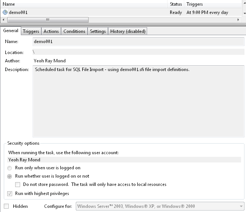Click the task Name field
The width and height of the screenshot is (246, 212).
(x=138, y=42)
